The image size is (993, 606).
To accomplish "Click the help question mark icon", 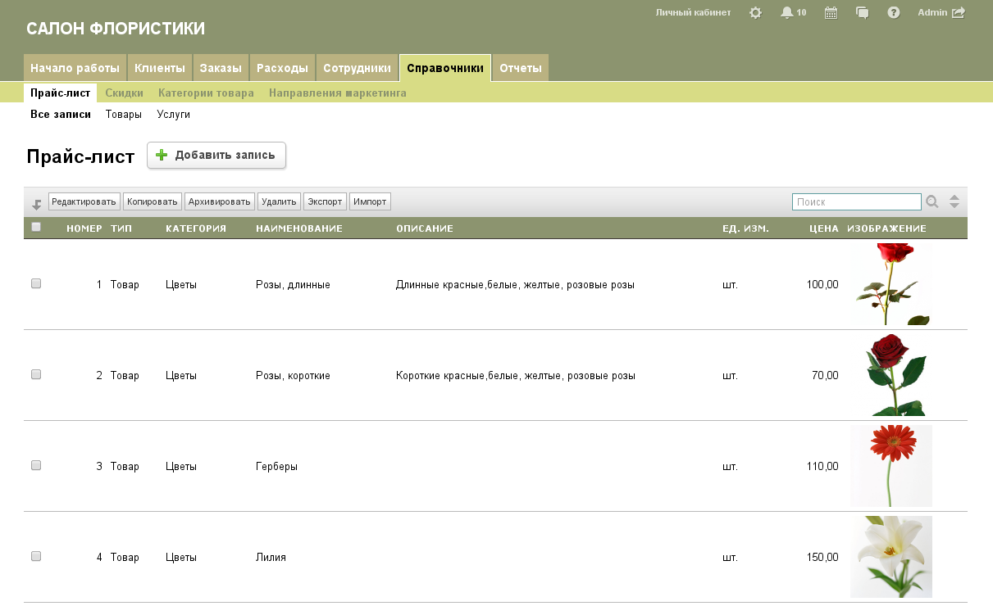I will (x=894, y=12).
